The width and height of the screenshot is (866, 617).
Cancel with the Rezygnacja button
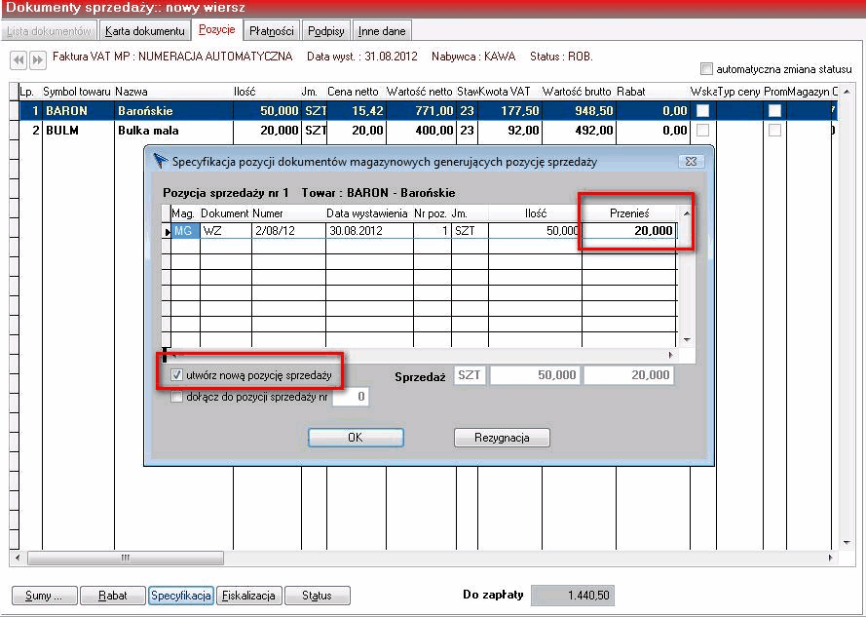tap(502, 438)
